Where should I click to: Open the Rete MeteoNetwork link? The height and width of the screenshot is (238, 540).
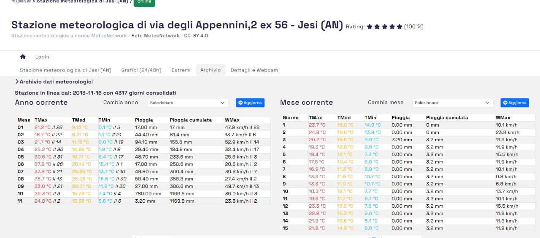(155, 36)
